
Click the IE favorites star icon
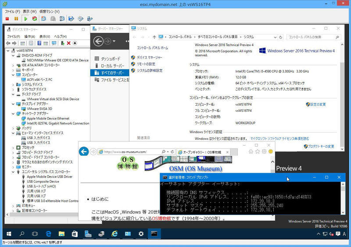pos(258,152)
